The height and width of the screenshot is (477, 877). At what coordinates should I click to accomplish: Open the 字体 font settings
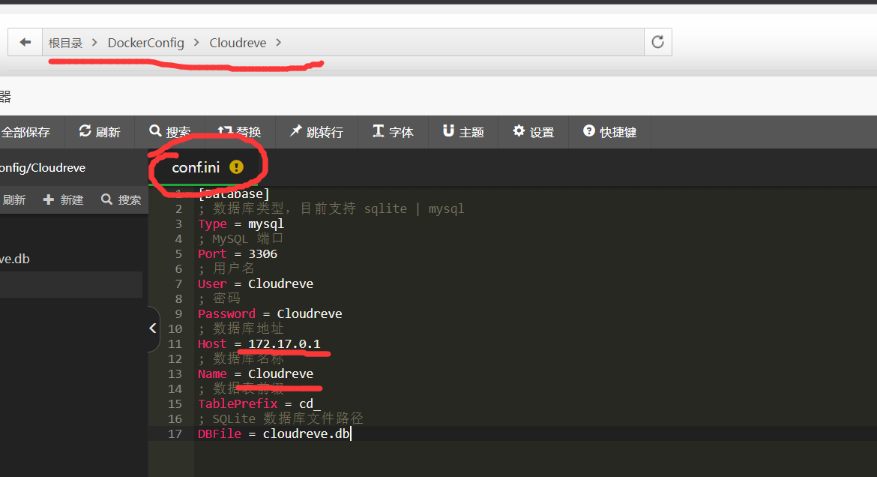(x=394, y=132)
